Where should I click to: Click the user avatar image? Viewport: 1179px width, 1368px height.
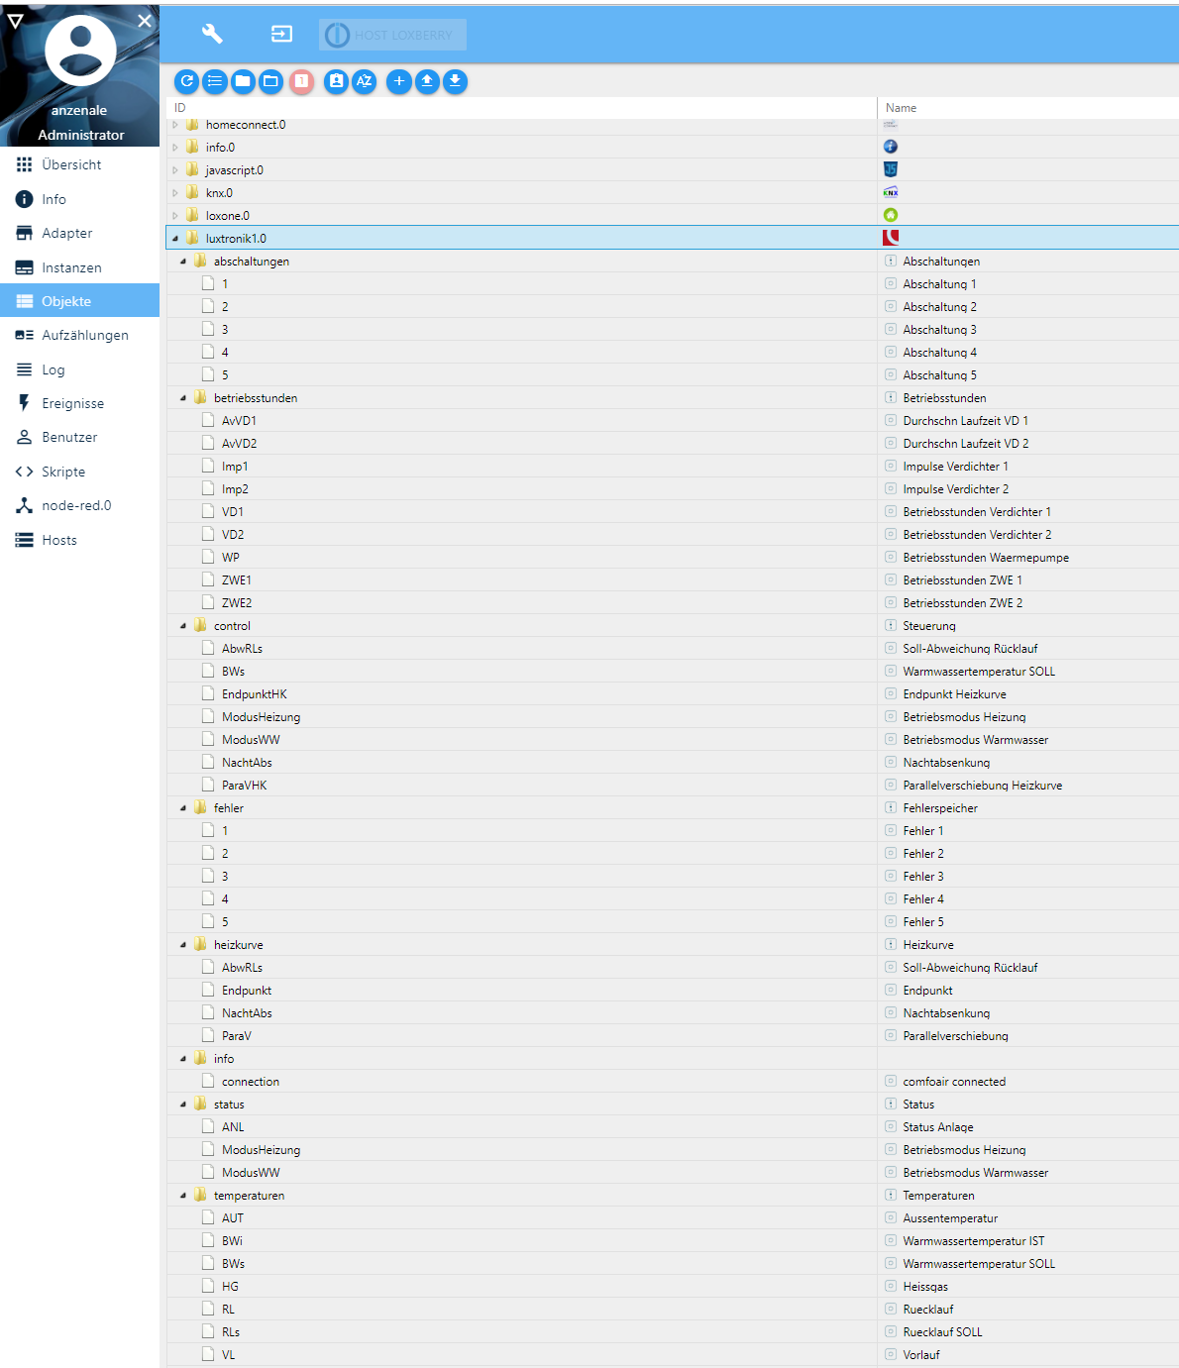click(x=80, y=50)
